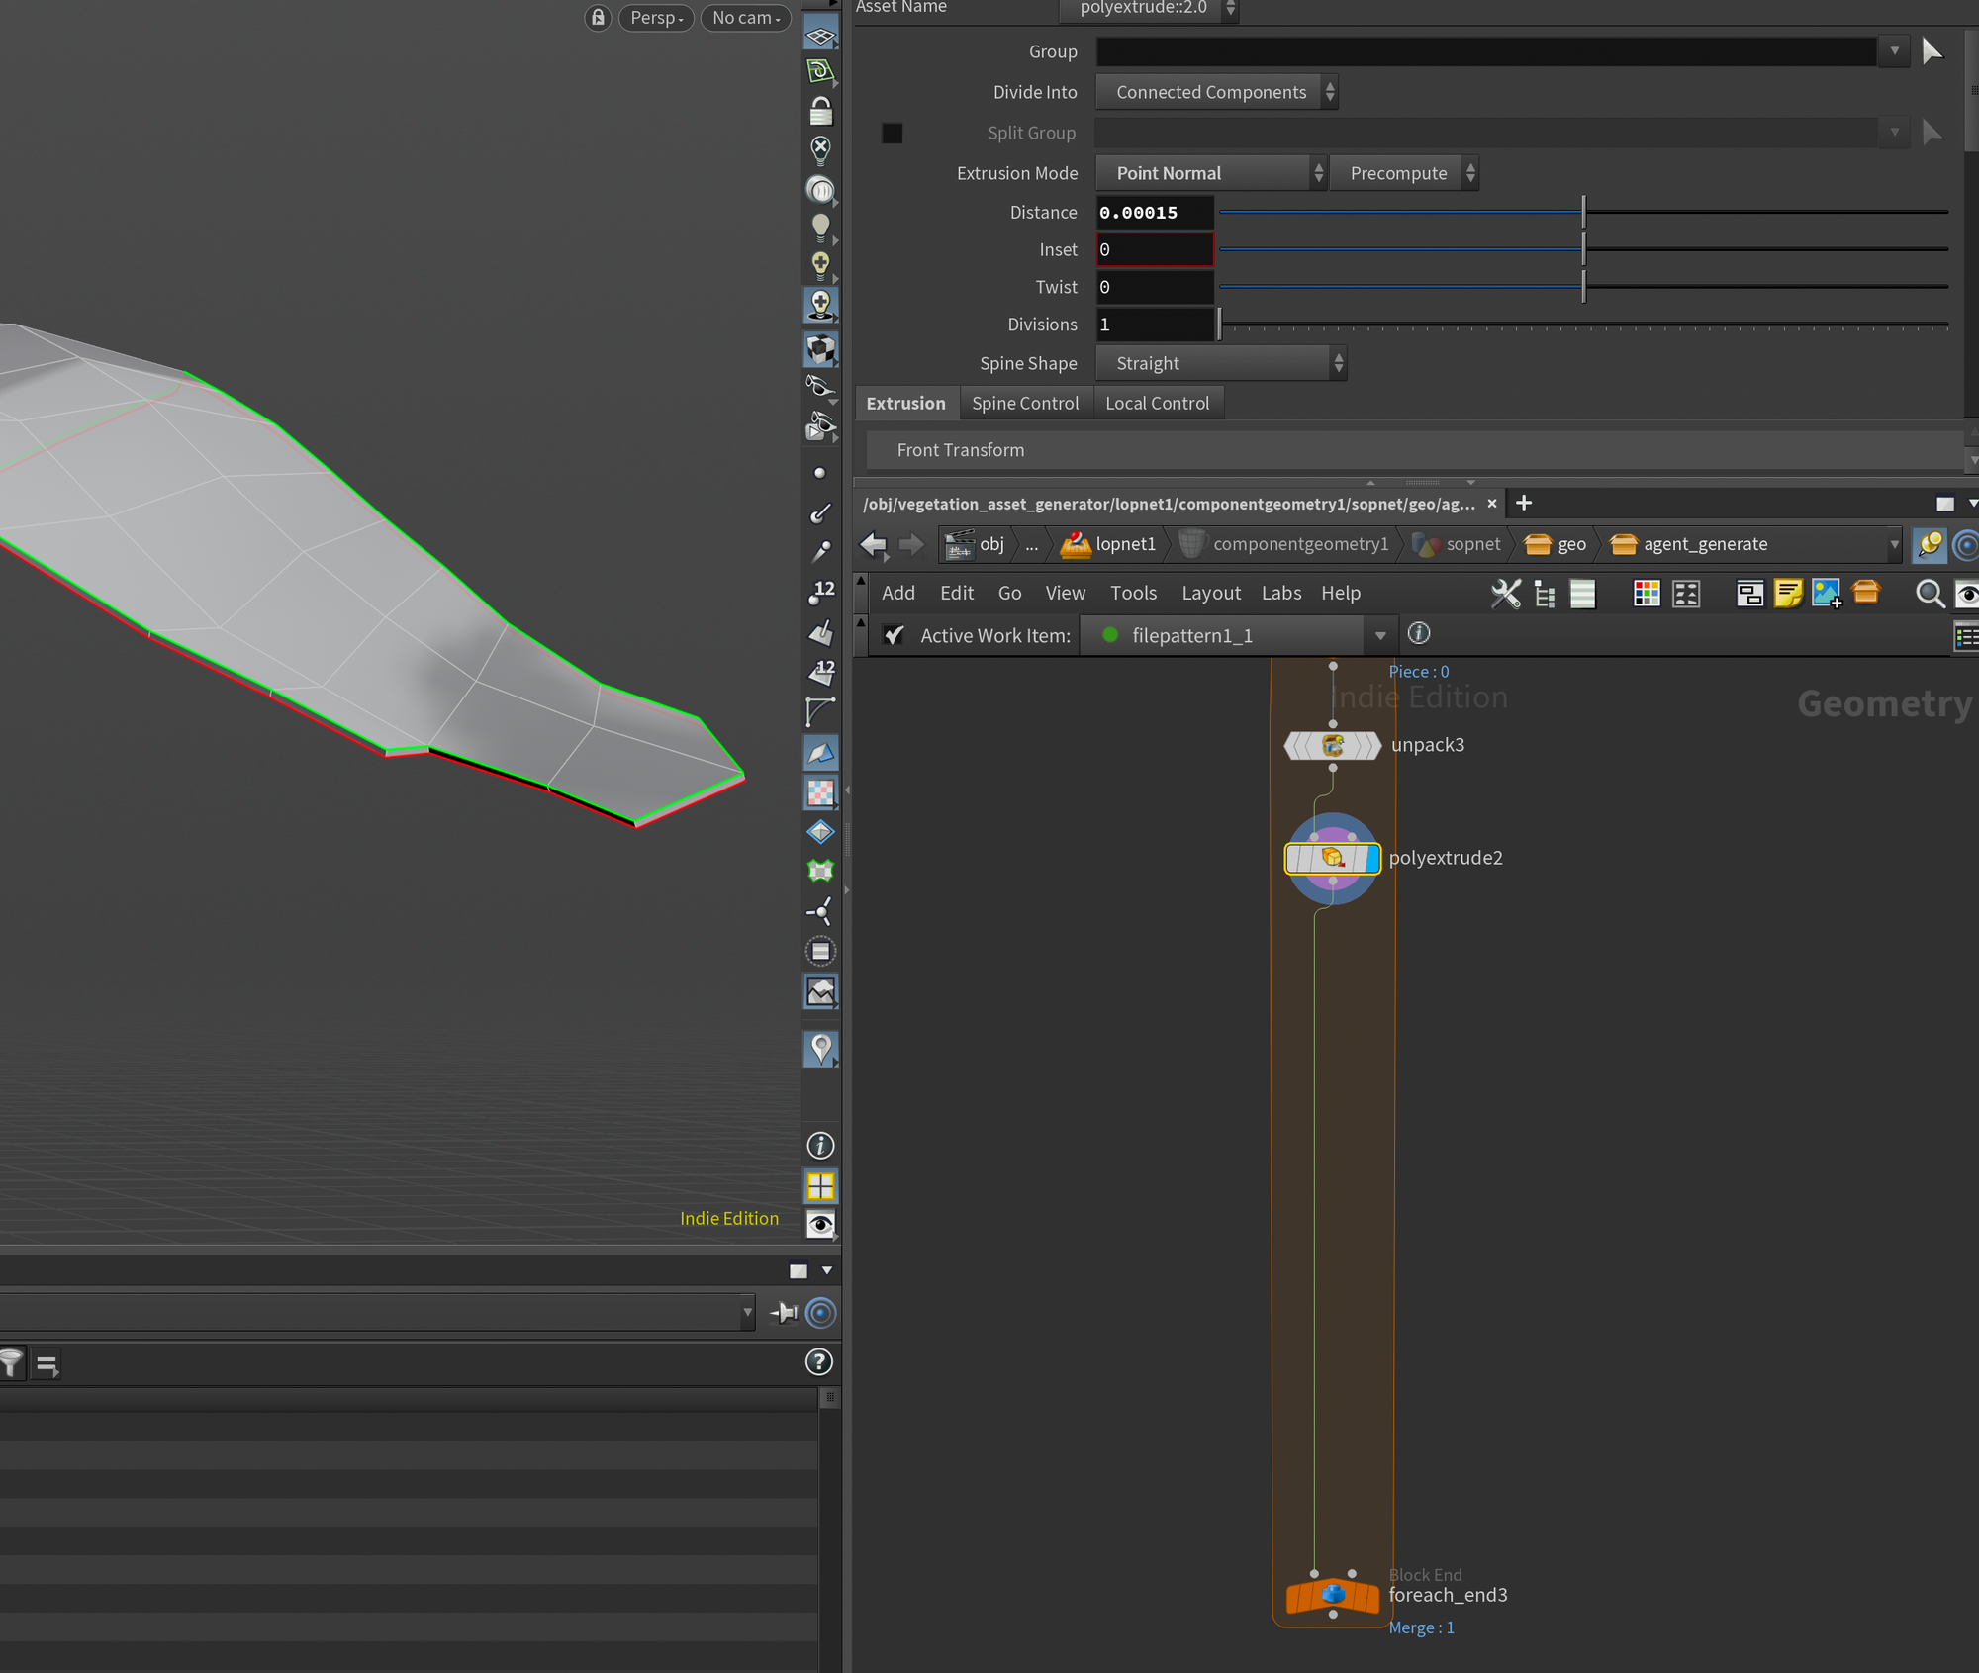Toggle polyextrude2 node display flag
The height and width of the screenshot is (1673, 1979).
(1371, 858)
